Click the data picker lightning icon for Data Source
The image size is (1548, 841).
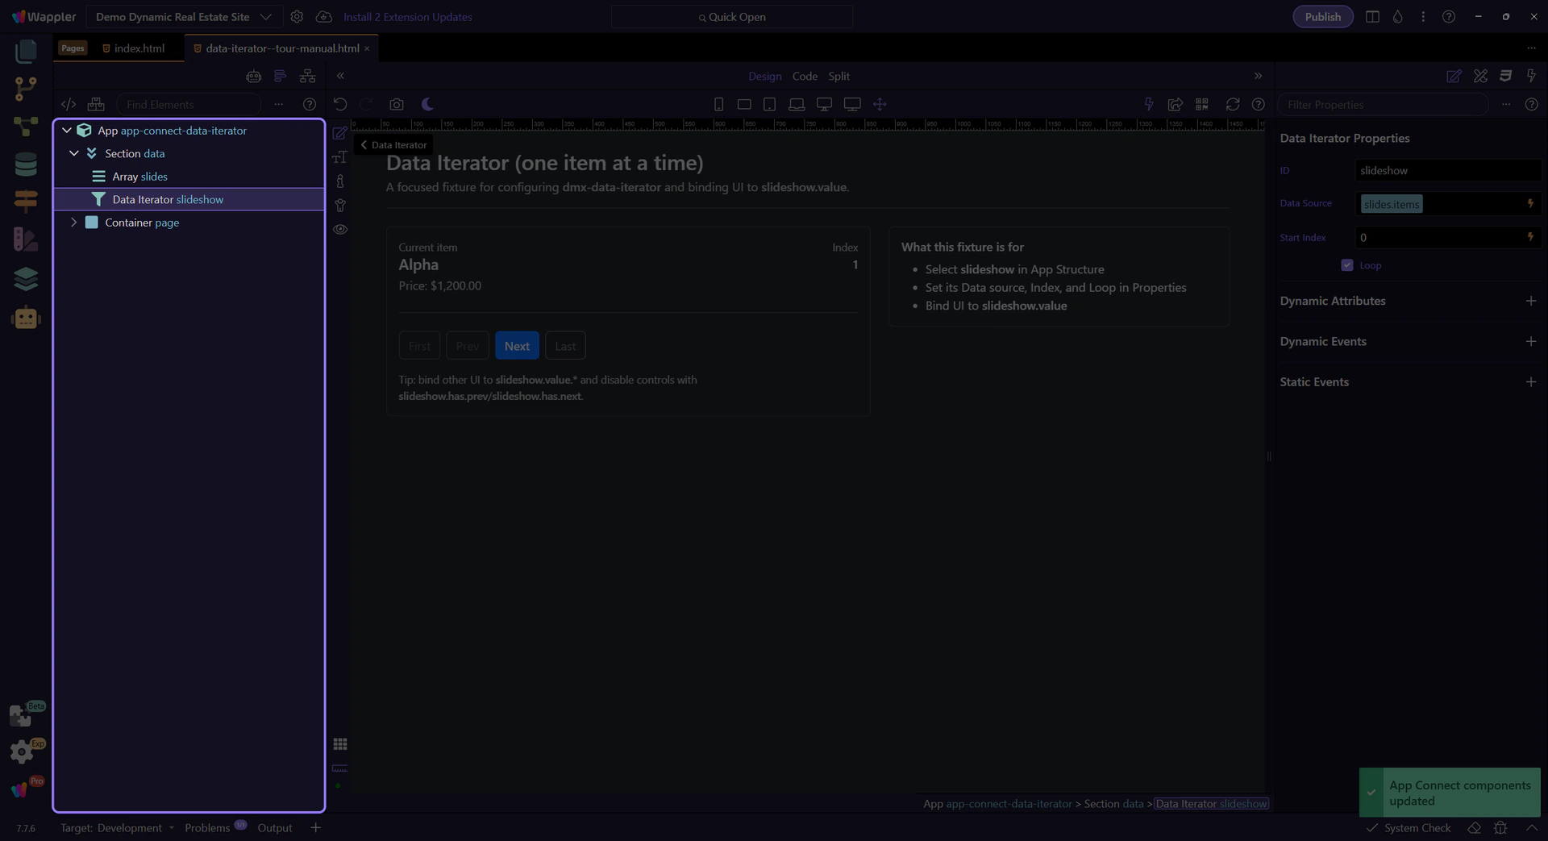click(x=1529, y=203)
